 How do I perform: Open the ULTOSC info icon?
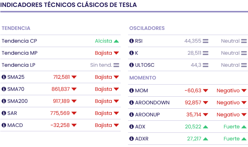point(132,65)
